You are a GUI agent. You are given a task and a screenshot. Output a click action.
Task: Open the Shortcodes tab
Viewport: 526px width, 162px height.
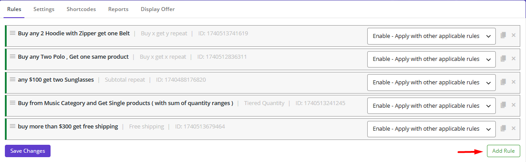81,9
